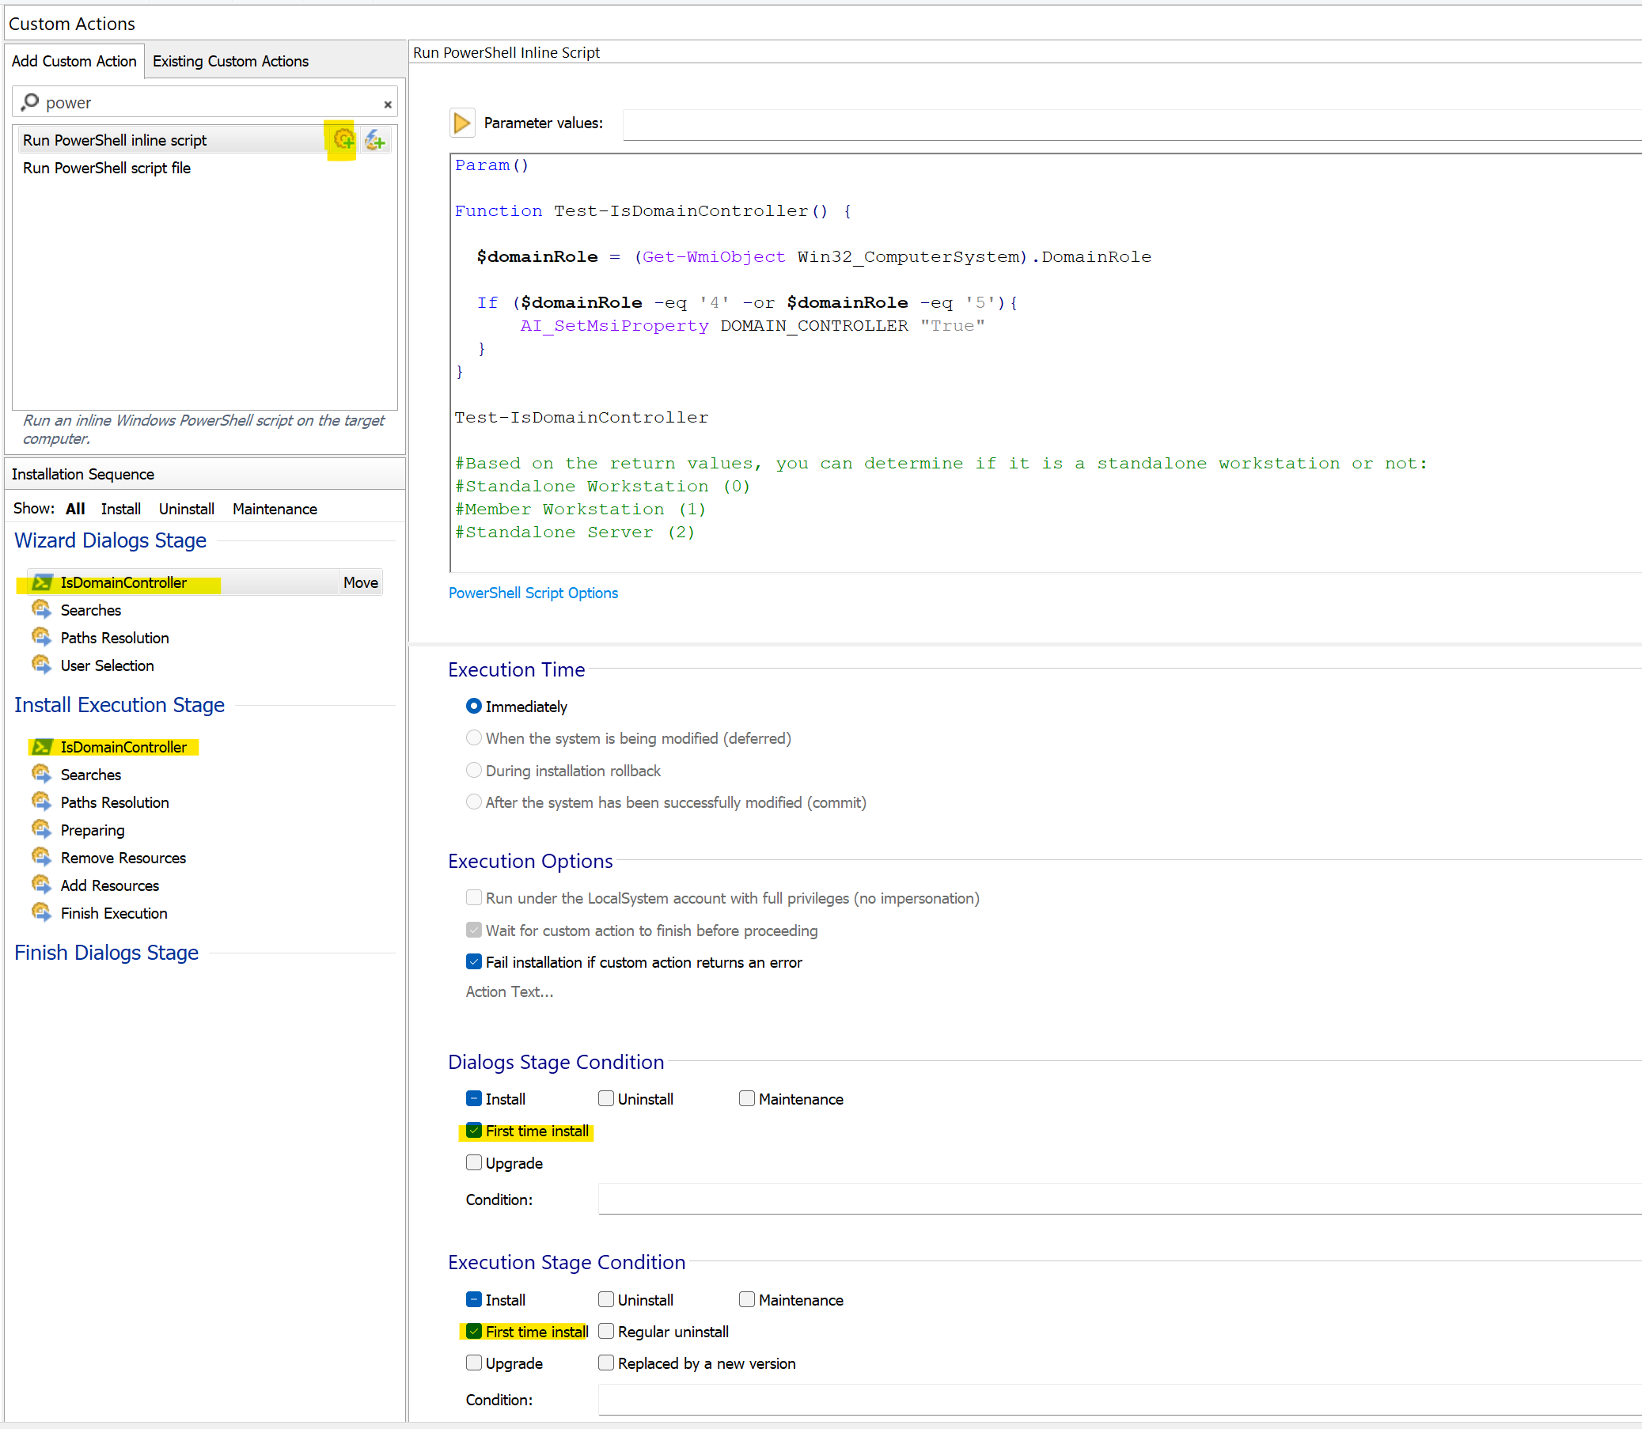Select Searches icon under Install Execution Stage
Screen dimensions: 1642x1429
pyautogui.click(x=41, y=775)
